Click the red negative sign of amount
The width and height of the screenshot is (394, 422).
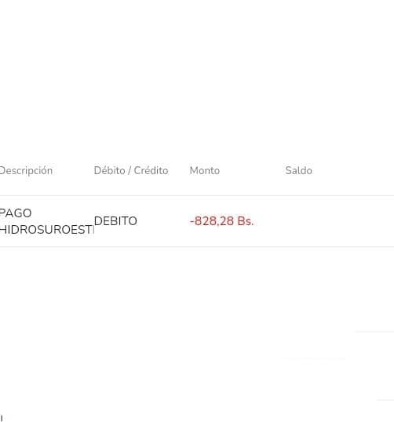click(192, 222)
